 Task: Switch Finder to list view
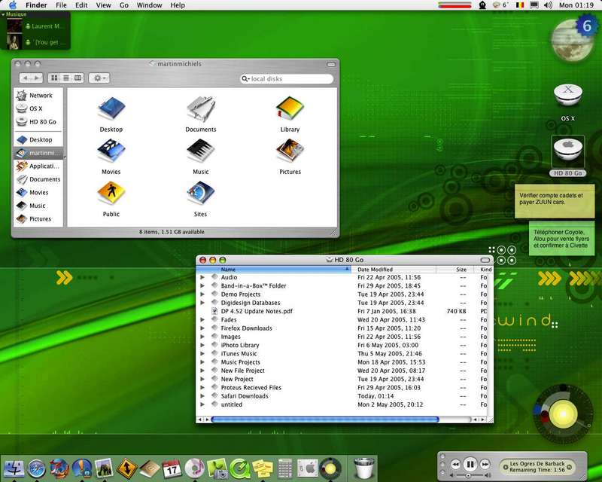pyautogui.click(x=66, y=78)
